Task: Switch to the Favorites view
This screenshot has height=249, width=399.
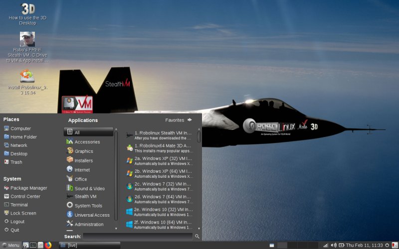Action: coord(179,120)
